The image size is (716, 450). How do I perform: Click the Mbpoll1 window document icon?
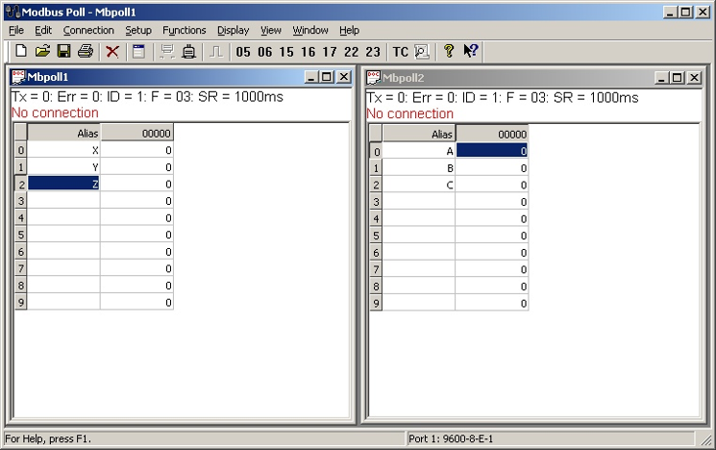tap(18, 77)
